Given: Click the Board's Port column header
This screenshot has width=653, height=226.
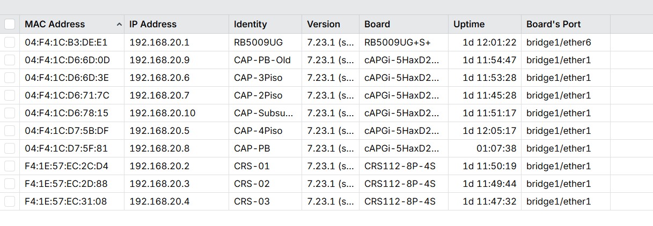Looking at the screenshot, I should click(x=553, y=24).
